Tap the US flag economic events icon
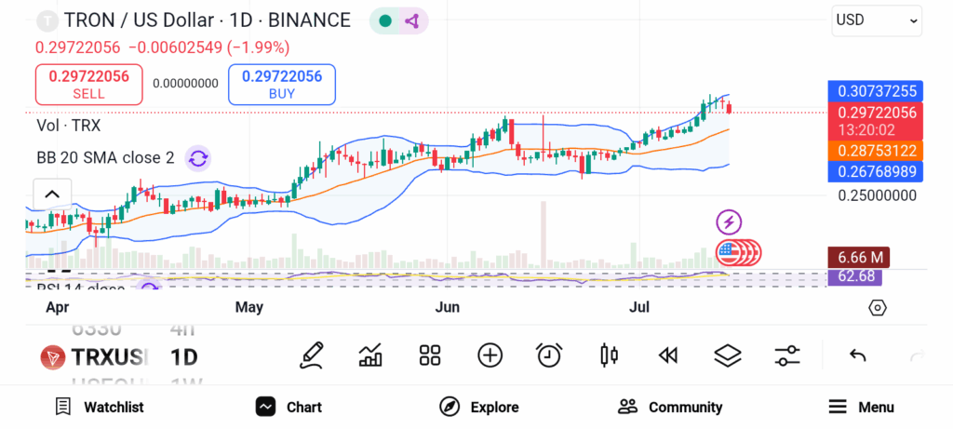This screenshot has height=429, width=953. [x=729, y=252]
